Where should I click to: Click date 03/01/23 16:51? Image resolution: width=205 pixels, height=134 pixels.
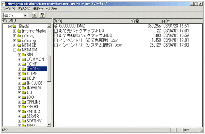(x=176, y=26)
